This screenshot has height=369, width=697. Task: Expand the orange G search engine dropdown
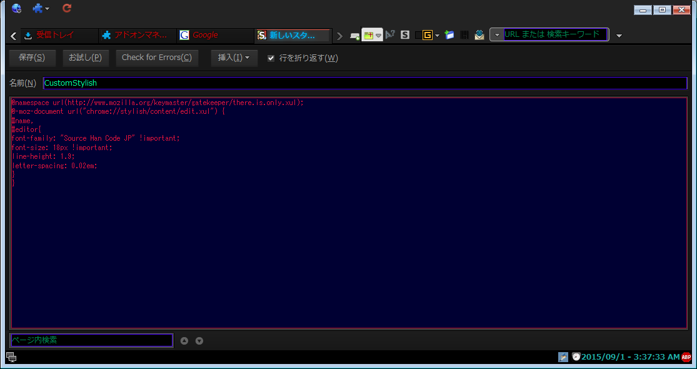click(x=438, y=36)
